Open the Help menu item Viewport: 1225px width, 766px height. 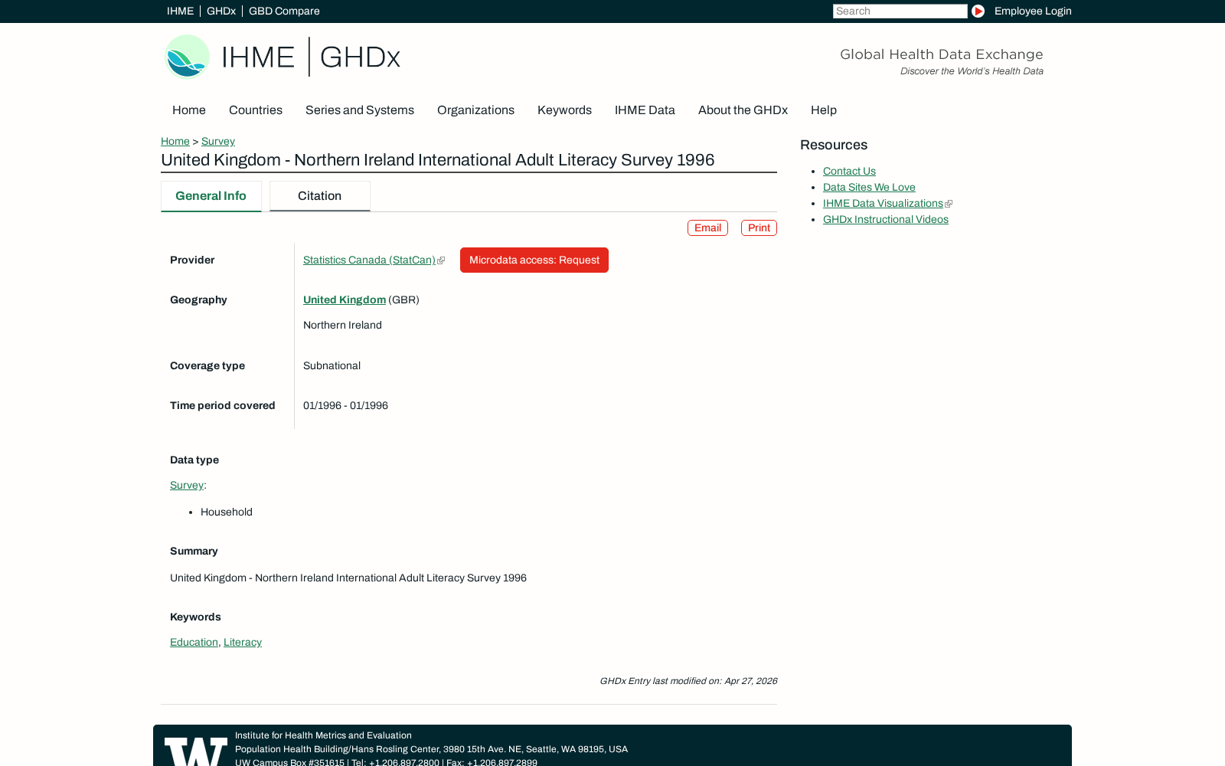click(824, 110)
